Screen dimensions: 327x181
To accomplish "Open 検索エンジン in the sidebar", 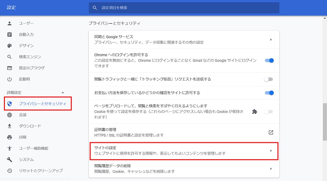I will pos(30,57).
